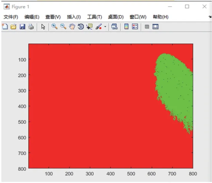212x183 pixels.
Task: Open the 编辑(E) menu
Action: pos(32,17)
